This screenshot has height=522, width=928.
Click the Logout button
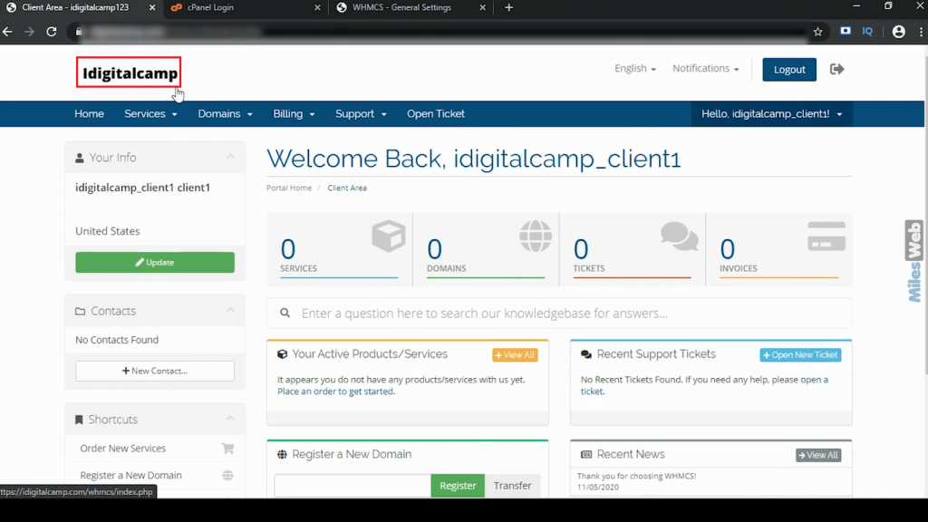[x=788, y=70]
